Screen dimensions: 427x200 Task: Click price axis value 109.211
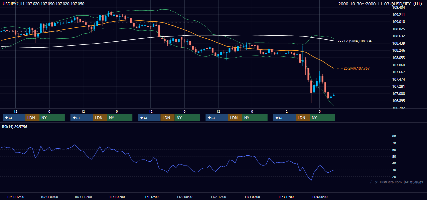pos(398,15)
